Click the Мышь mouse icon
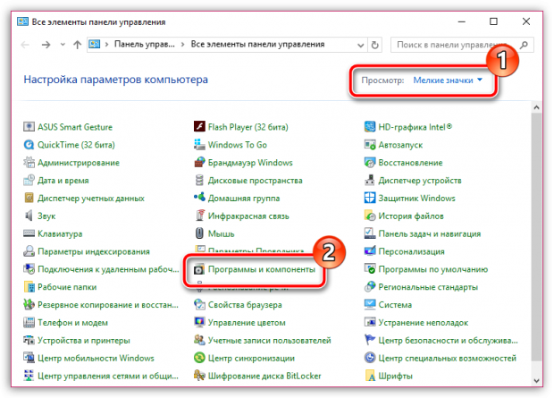Viewport: 554px width, 398px height. (x=199, y=233)
